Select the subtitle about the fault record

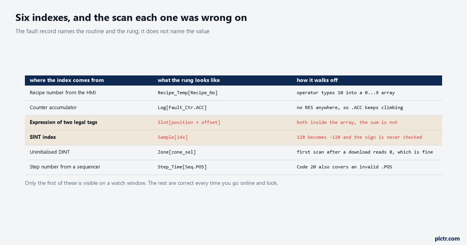pos(112,31)
